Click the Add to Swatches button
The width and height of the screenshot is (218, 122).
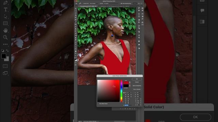coord(137,86)
